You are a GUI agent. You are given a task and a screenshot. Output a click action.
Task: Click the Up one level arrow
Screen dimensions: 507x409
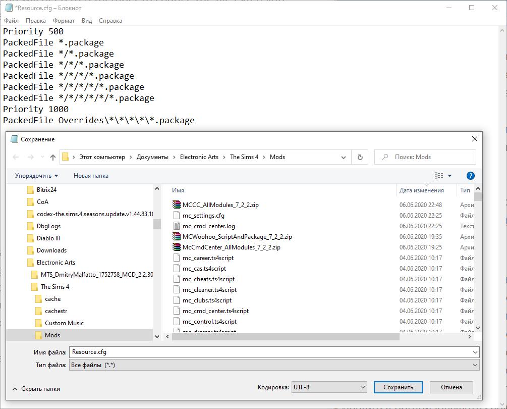tap(53, 157)
